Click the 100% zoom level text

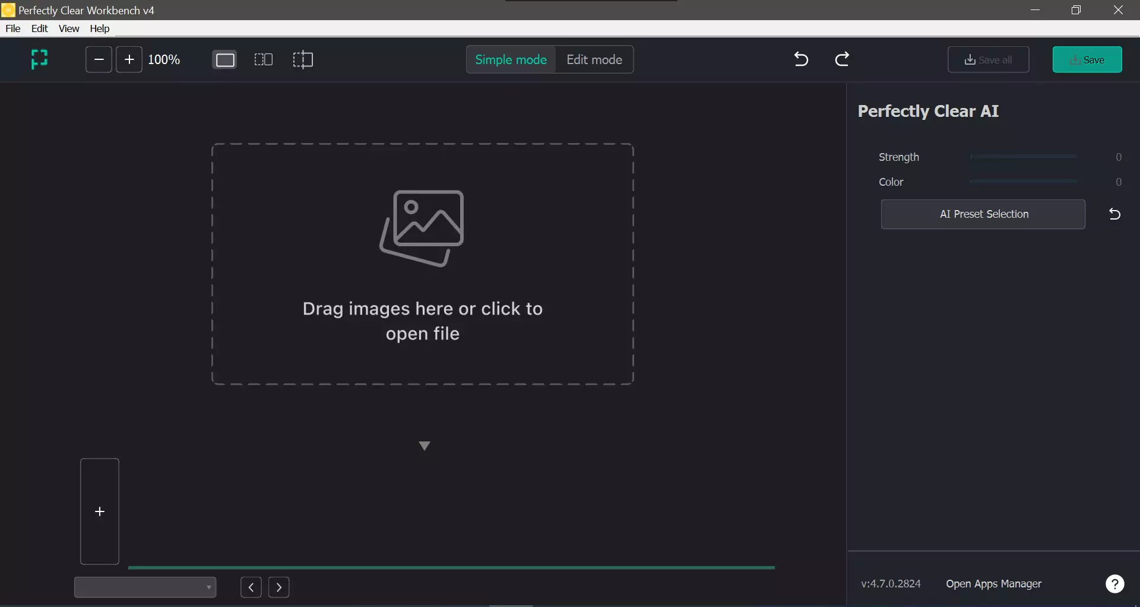click(164, 59)
